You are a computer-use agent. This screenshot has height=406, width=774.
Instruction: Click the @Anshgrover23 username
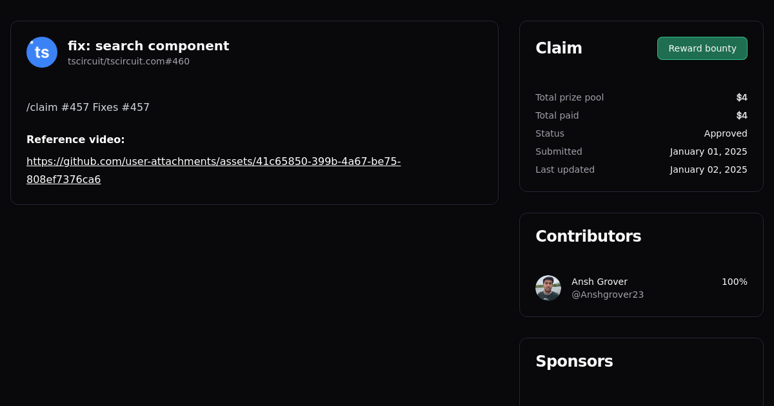click(607, 294)
